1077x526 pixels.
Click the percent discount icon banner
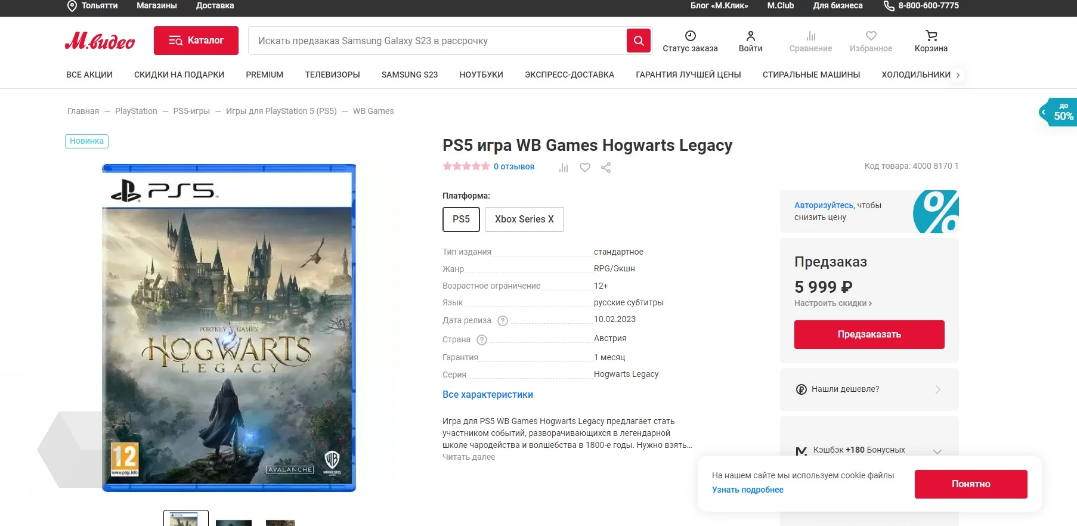(x=936, y=212)
